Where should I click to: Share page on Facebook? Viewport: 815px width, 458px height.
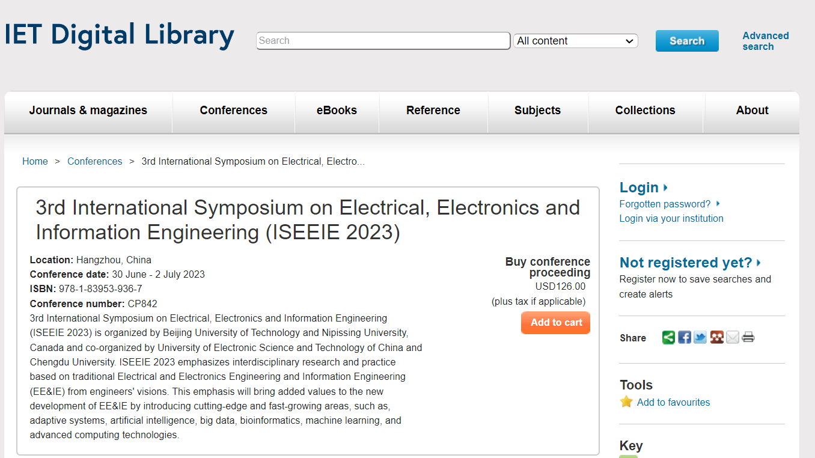click(685, 337)
